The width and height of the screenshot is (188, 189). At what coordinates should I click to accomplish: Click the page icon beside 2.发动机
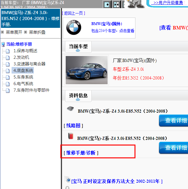coord(8,58)
